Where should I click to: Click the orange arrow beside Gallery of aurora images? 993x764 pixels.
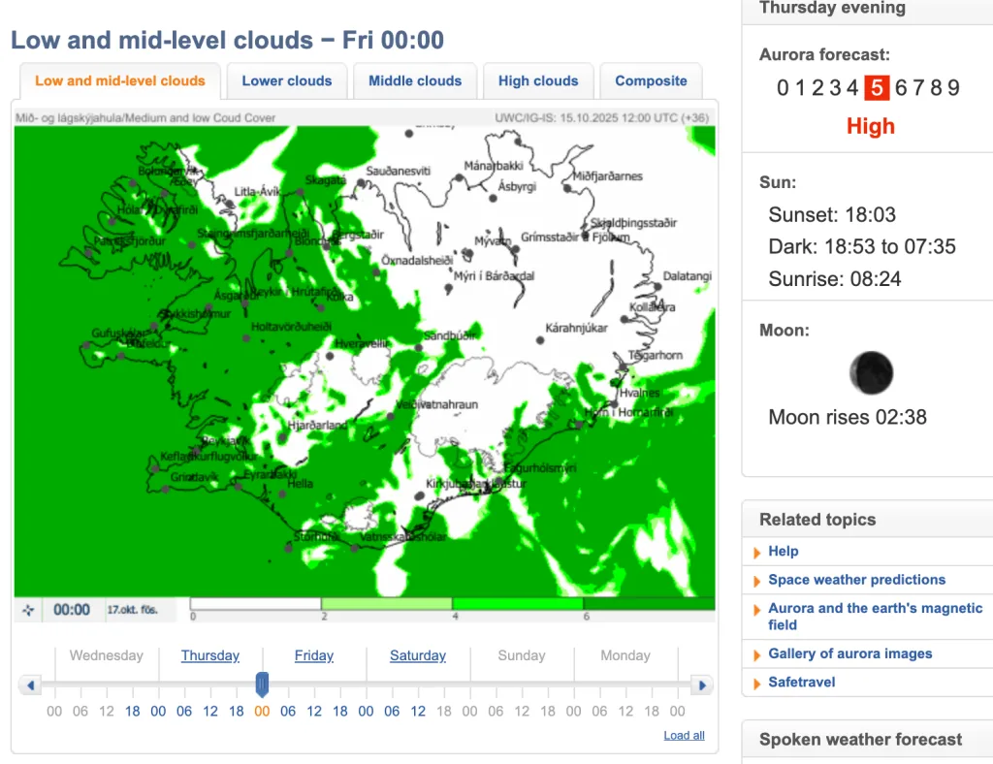pos(757,655)
